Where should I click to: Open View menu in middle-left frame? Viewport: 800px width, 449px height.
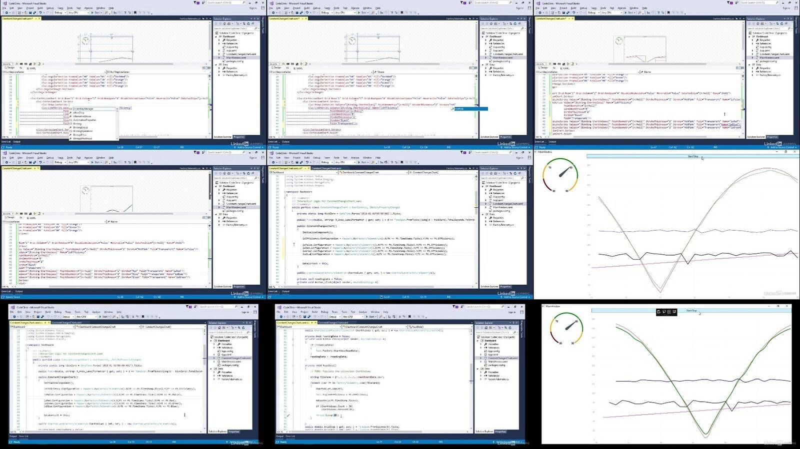(20, 157)
